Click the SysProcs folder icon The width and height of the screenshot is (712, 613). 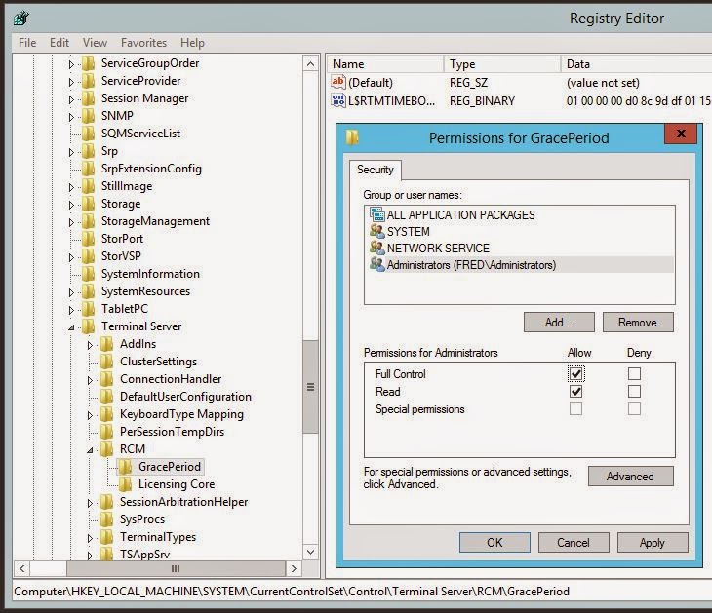click(106, 519)
